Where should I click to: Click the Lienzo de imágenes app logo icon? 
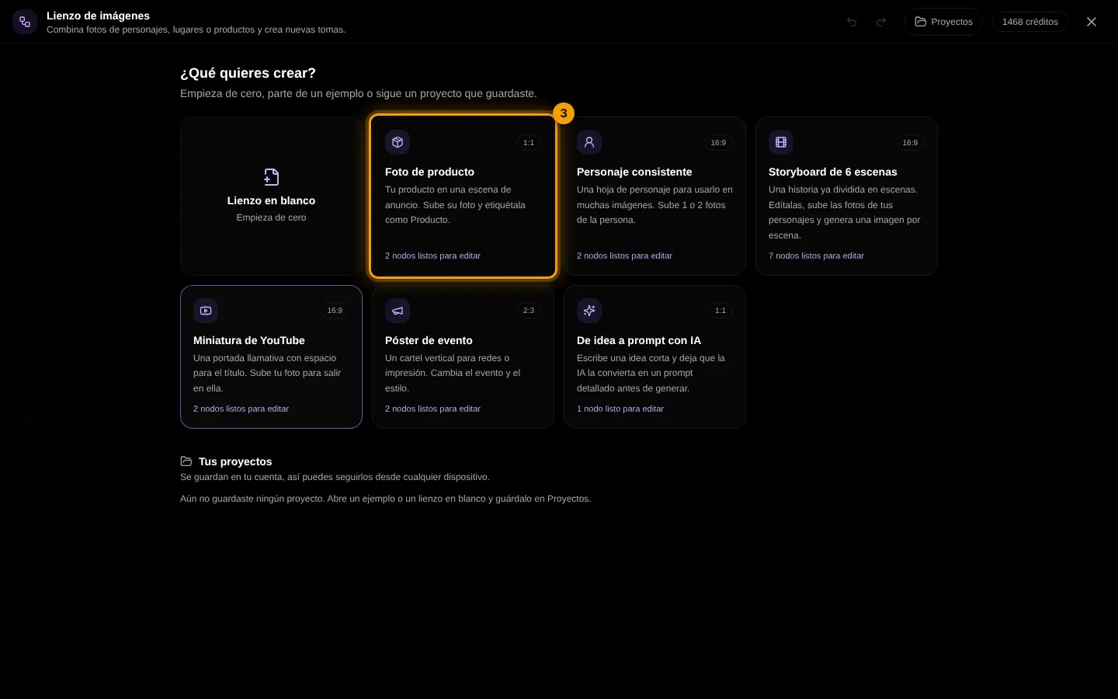(25, 22)
